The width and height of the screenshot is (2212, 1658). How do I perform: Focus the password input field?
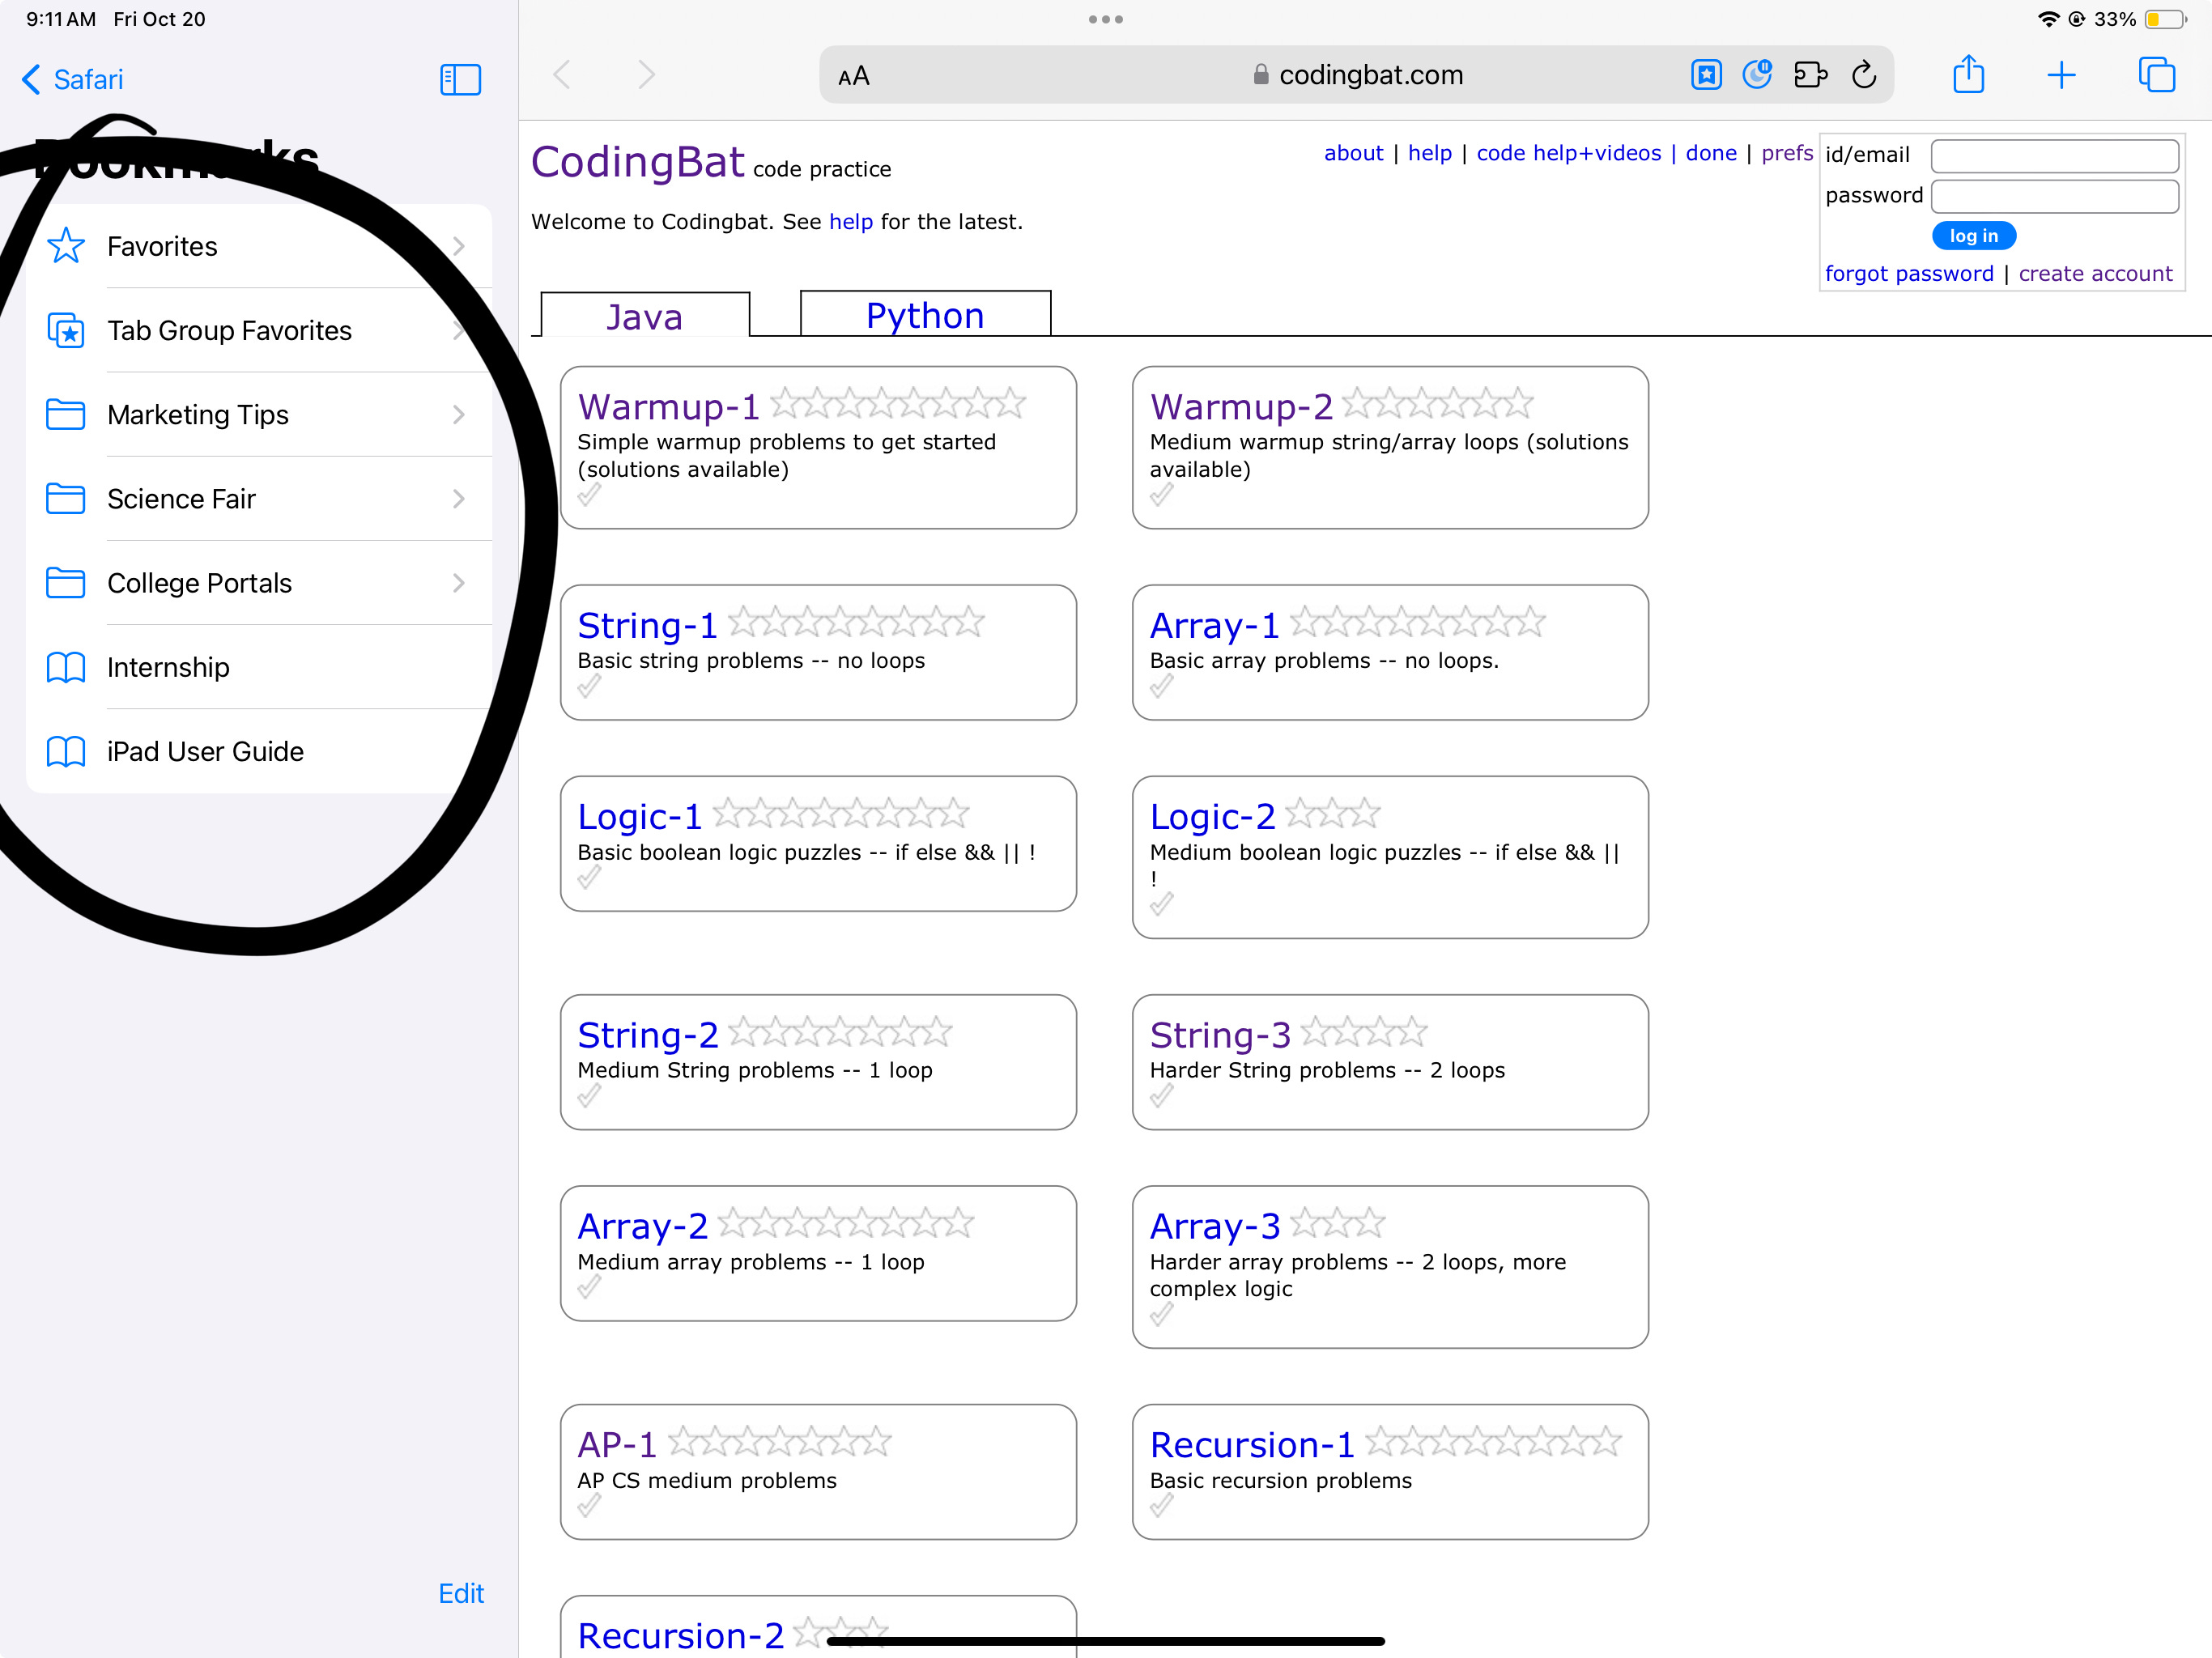pos(2054,196)
